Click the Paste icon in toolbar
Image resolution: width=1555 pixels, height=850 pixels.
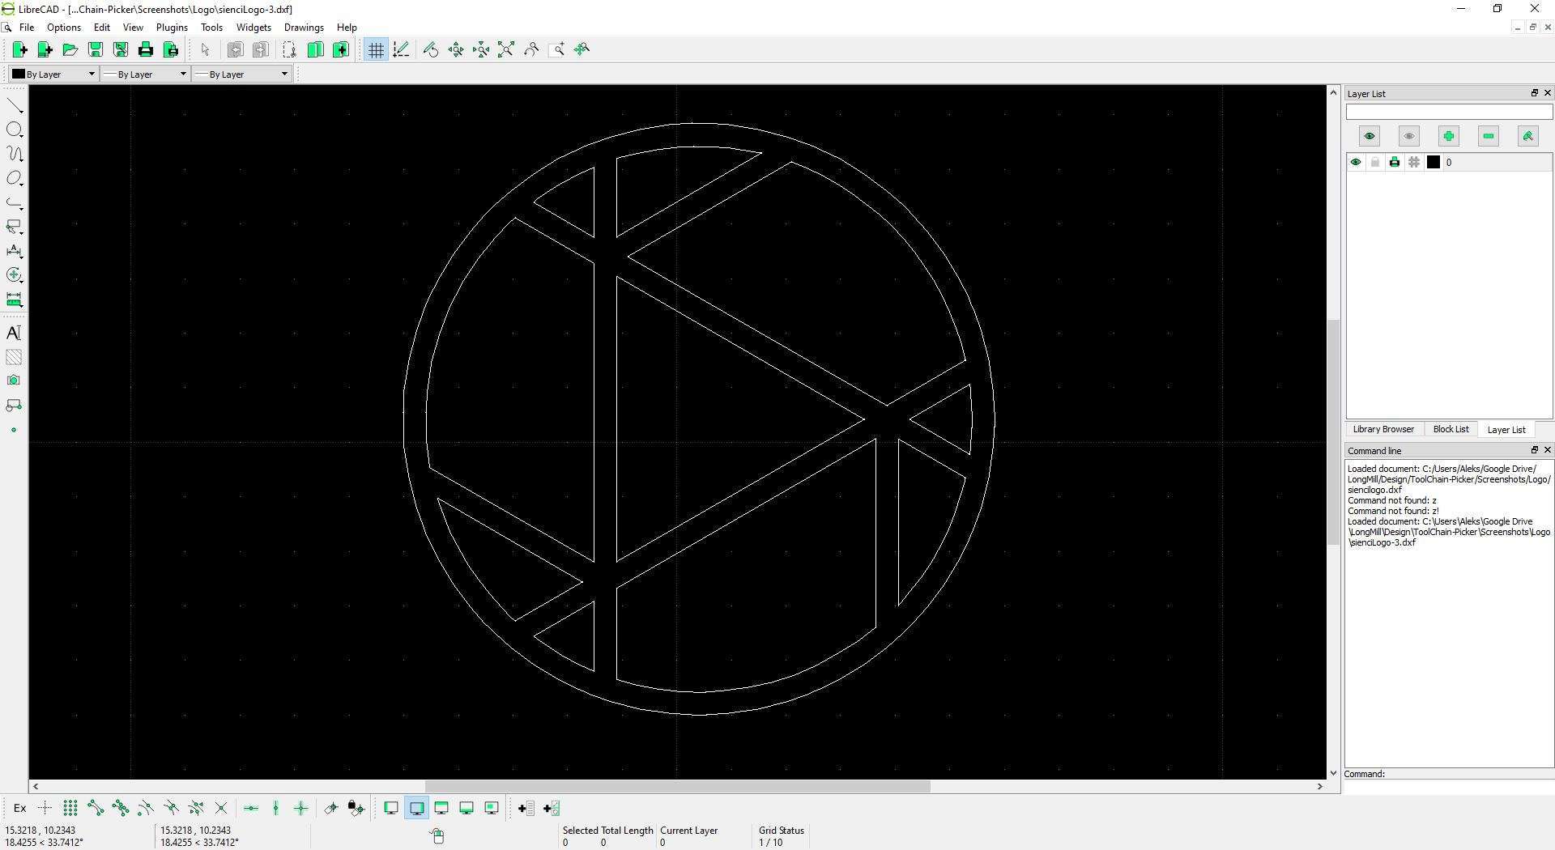(341, 50)
